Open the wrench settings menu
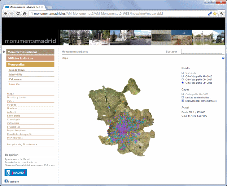The height and width of the screenshot is (186, 227). click(222, 14)
